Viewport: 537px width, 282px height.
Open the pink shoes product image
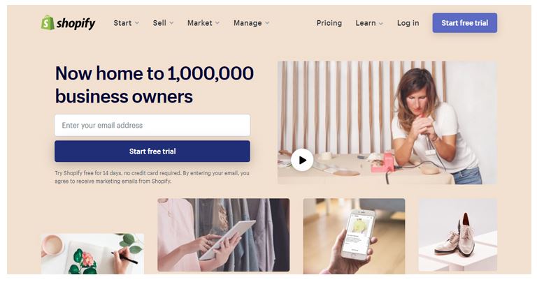point(457,235)
